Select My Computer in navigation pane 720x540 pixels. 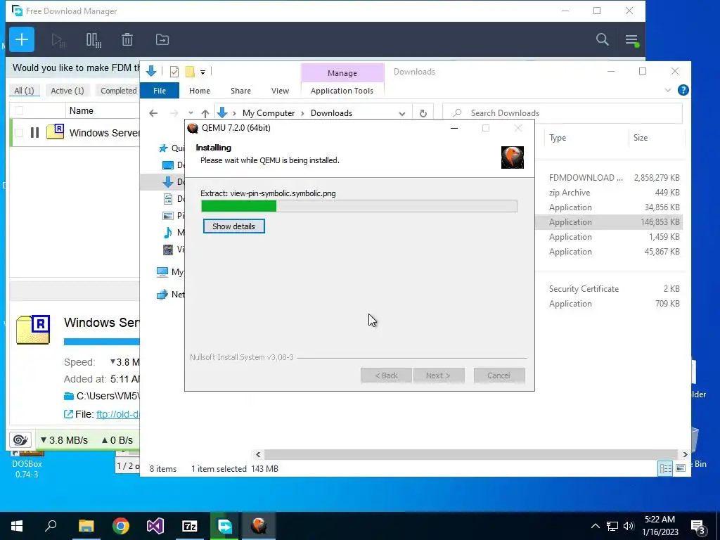tap(170, 272)
